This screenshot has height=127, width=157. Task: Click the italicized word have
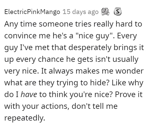click(x=29, y=94)
